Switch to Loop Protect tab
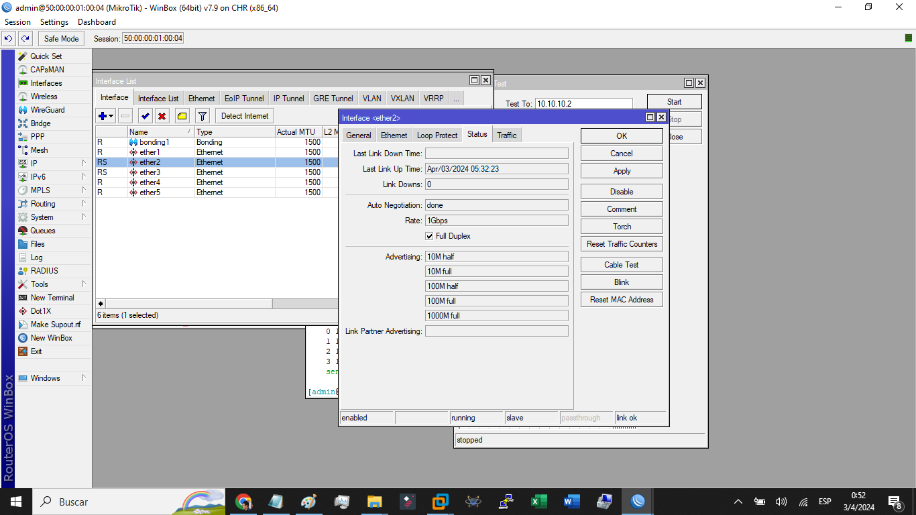The height and width of the screenshot is (515, 916). pos(437,135)
